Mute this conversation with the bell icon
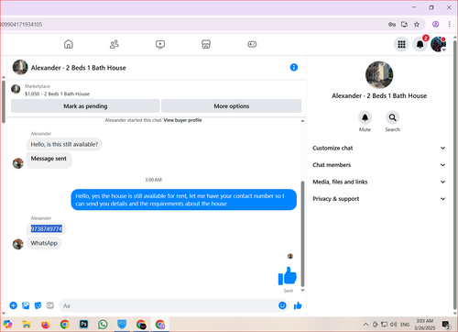Image resolution: width=458 pixels, height=332 pixels. [x=365, y=117]
